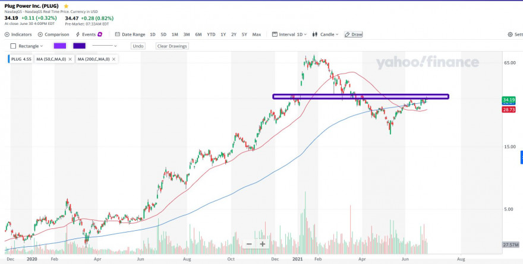The height and width of the screenshot is (264, 523).
Task: Pick the dark purple border color swatch
Action: [80, 46]
